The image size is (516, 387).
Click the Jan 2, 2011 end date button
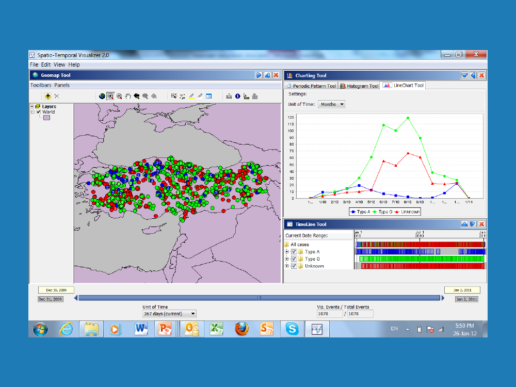pyautogui.click(x=466, y=299)
